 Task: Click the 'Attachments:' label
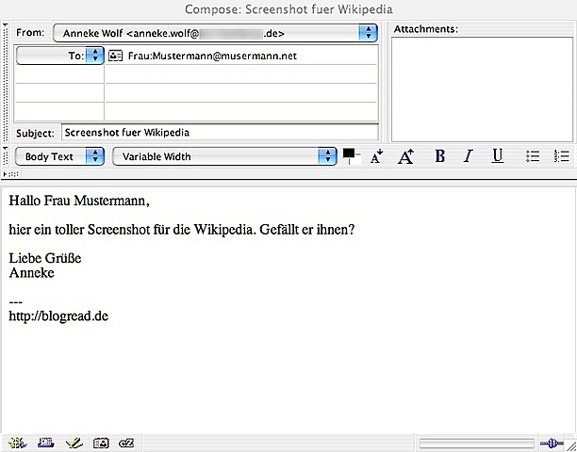[x=426, y=29]
